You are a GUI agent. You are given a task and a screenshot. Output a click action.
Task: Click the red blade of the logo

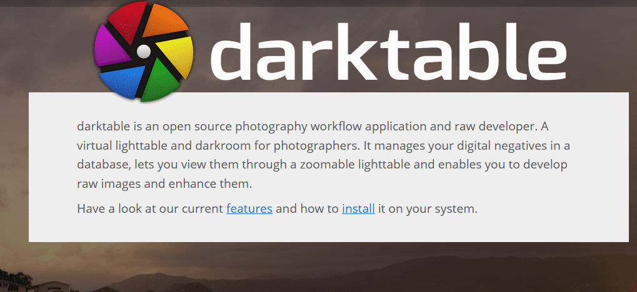(127, 20)
